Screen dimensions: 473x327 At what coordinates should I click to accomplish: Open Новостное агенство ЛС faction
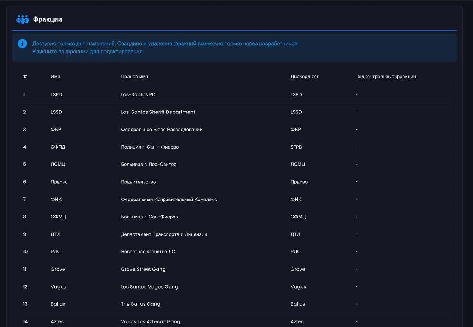[x=148, y=252]
